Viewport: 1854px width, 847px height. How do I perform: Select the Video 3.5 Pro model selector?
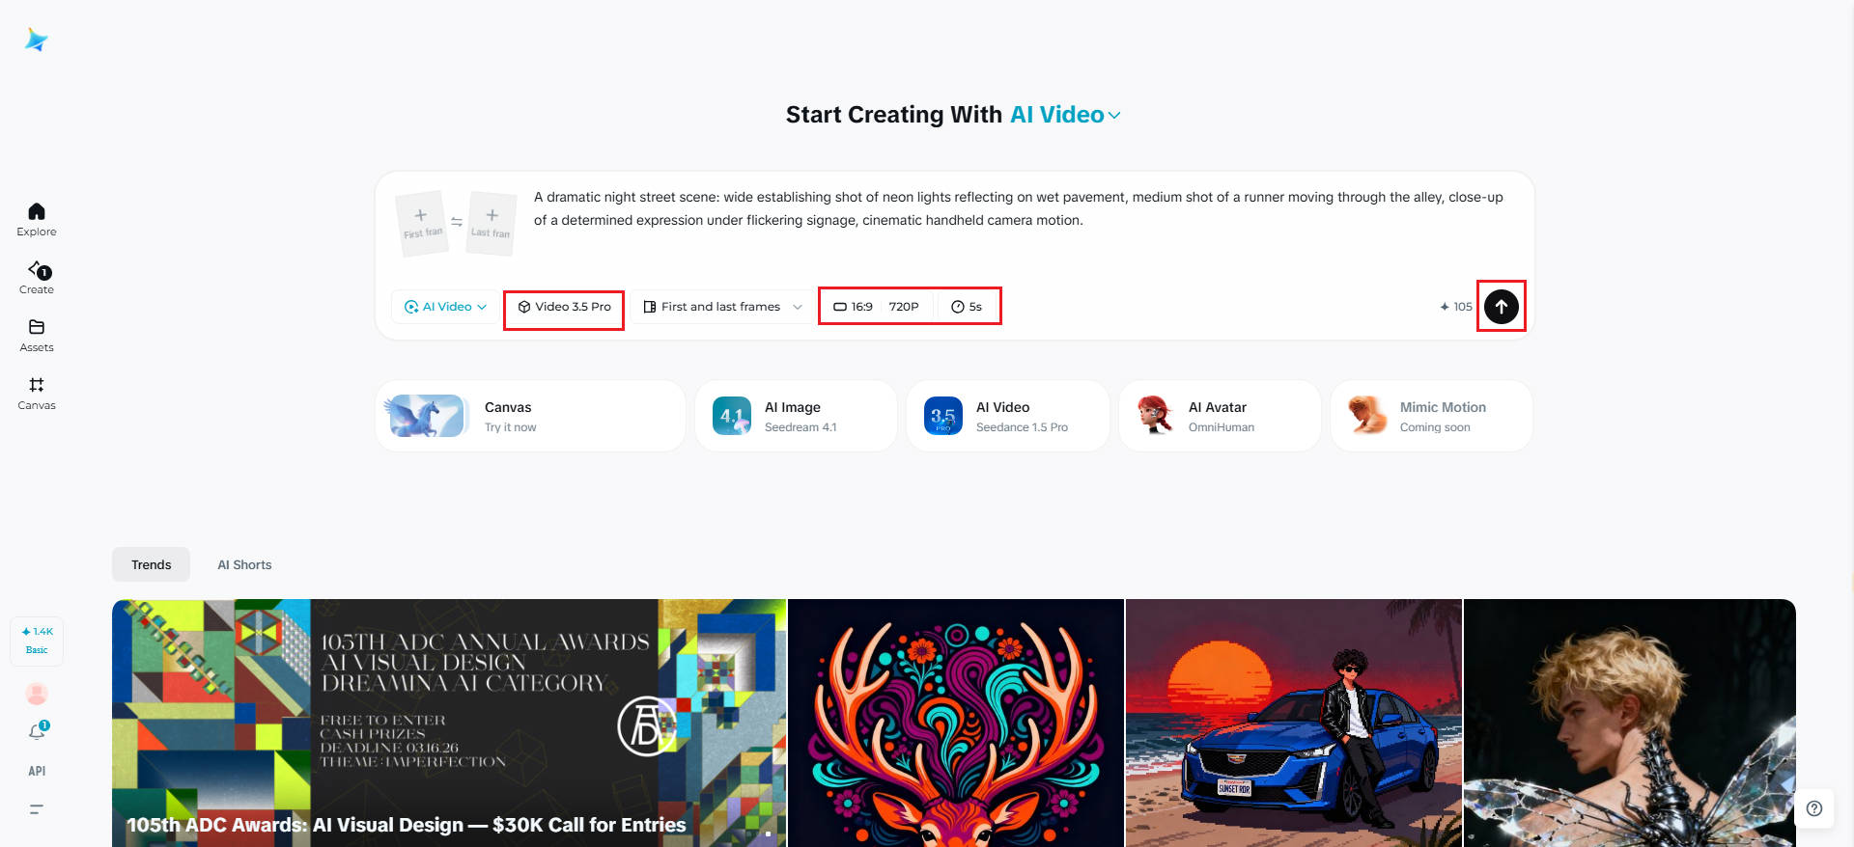click(x=564, y=307)
